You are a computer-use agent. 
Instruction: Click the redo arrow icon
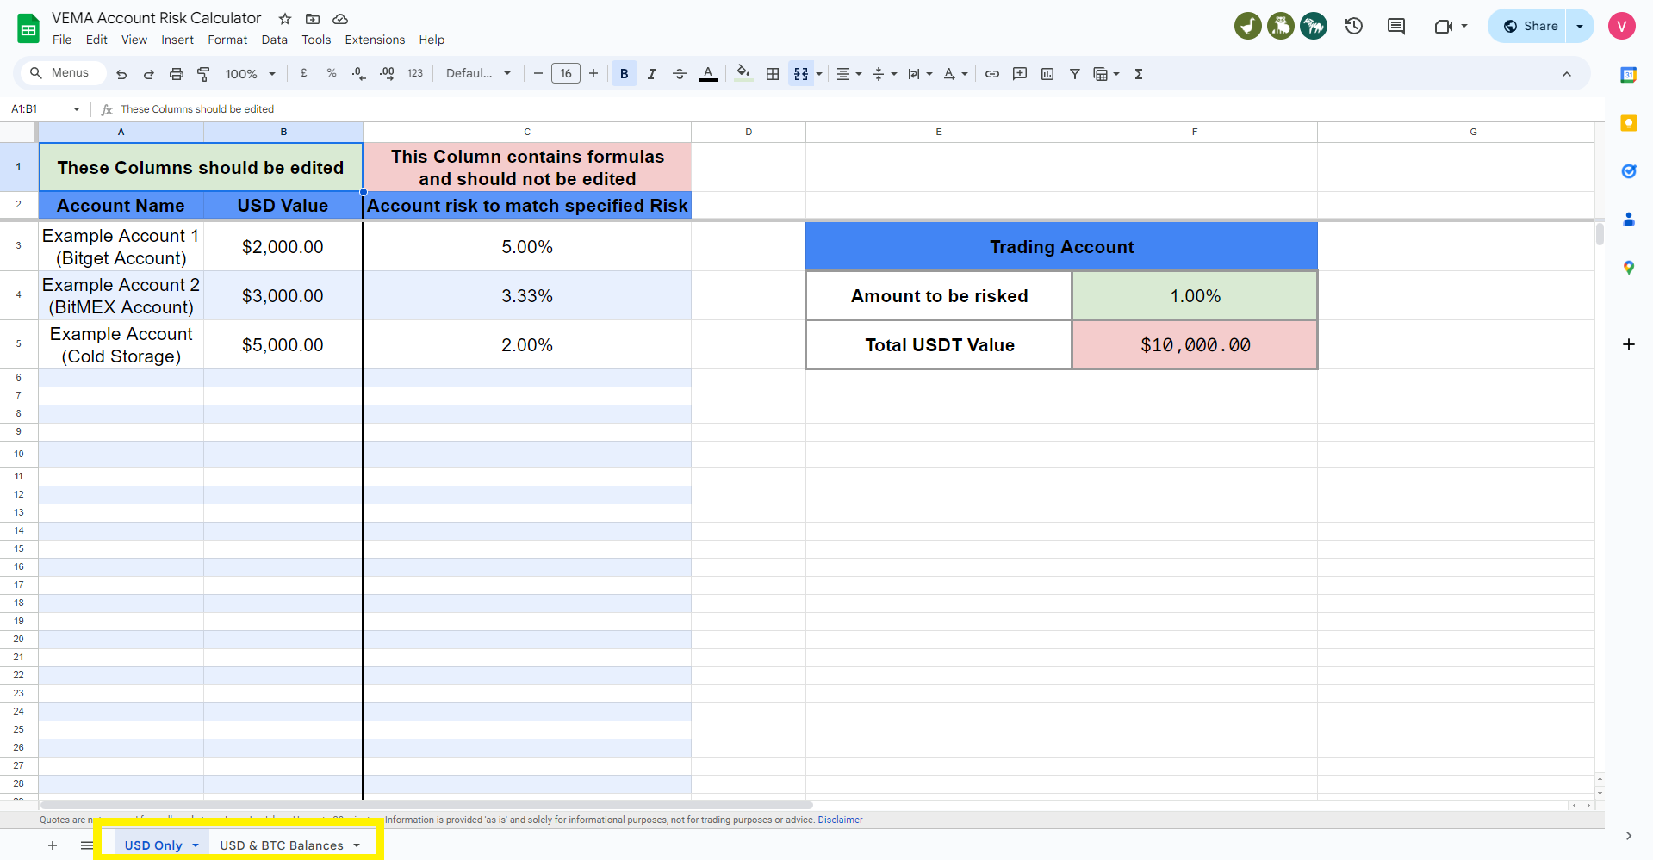coord(149,74)
